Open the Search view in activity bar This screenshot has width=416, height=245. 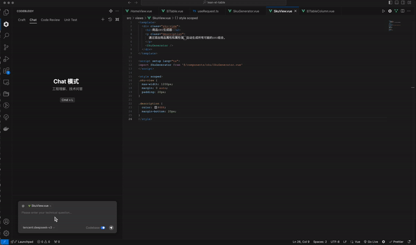click(x=6, y=35)
